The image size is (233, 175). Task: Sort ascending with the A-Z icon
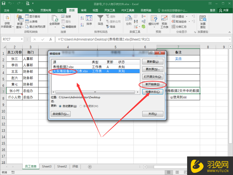pos(82,18)
